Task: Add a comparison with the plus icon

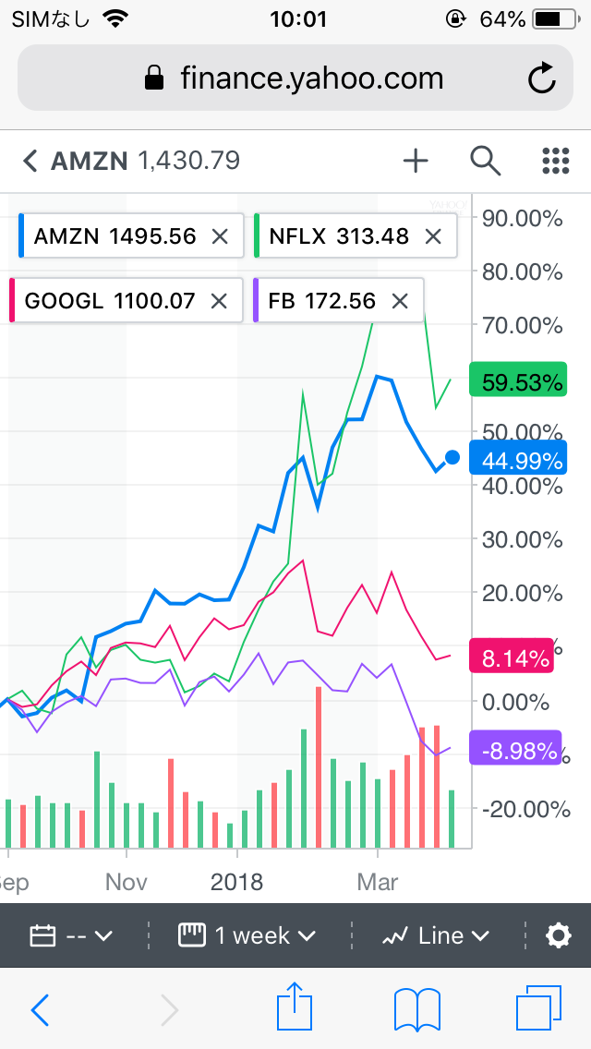Action: pyautogui.click(x=416, y=161)
